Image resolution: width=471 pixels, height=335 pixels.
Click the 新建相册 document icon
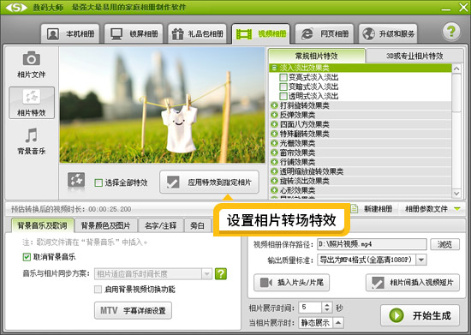click(355, 208)
